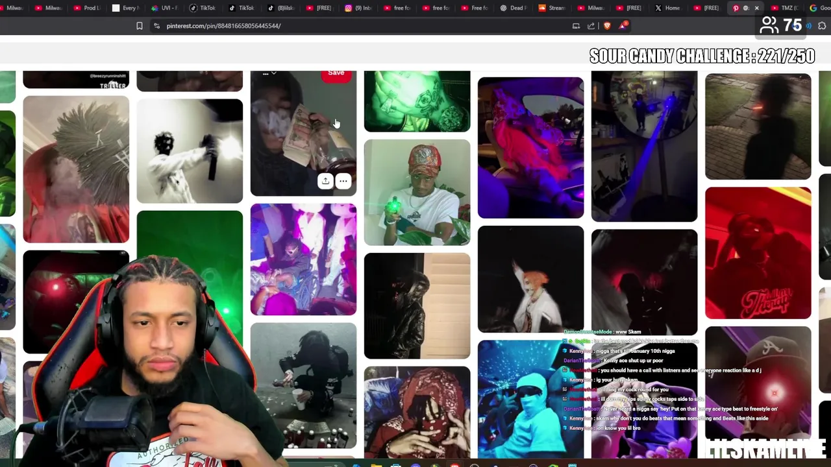Open the baseball cap with red light pin
This screenshot has width=831, height=467.
tap(758, 383)
